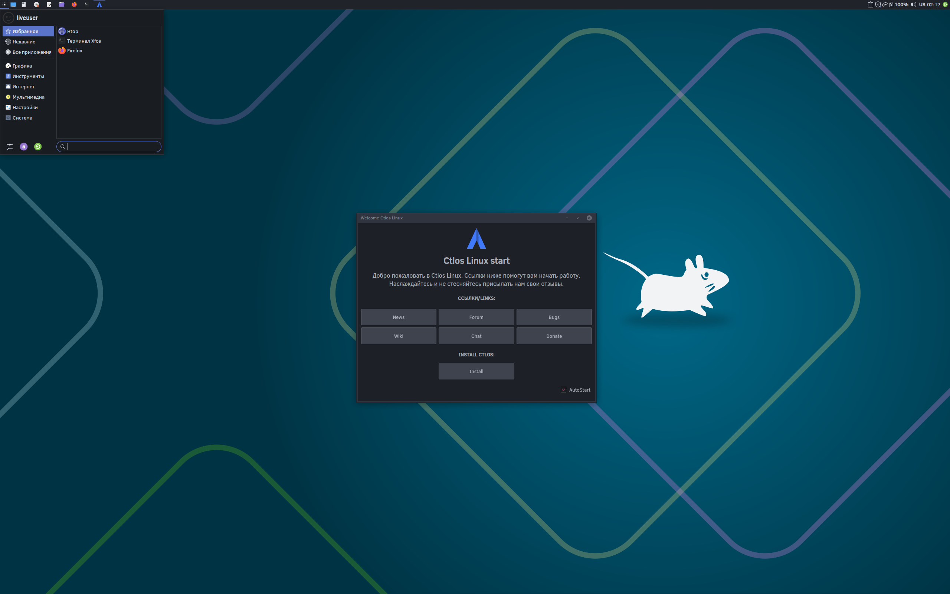The width and height of the screenshot is (950, 594).
Task: Launch Htop from favorites list
Action: 109,31
